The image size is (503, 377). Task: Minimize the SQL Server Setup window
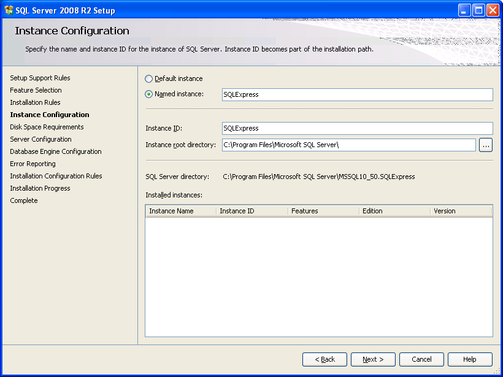pyautogui.click(x=465, y=10)
